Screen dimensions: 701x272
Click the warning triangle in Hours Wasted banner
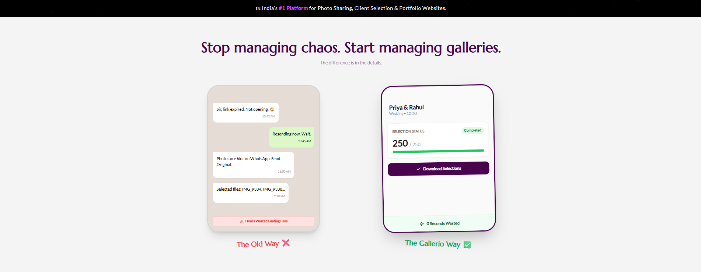241,221
